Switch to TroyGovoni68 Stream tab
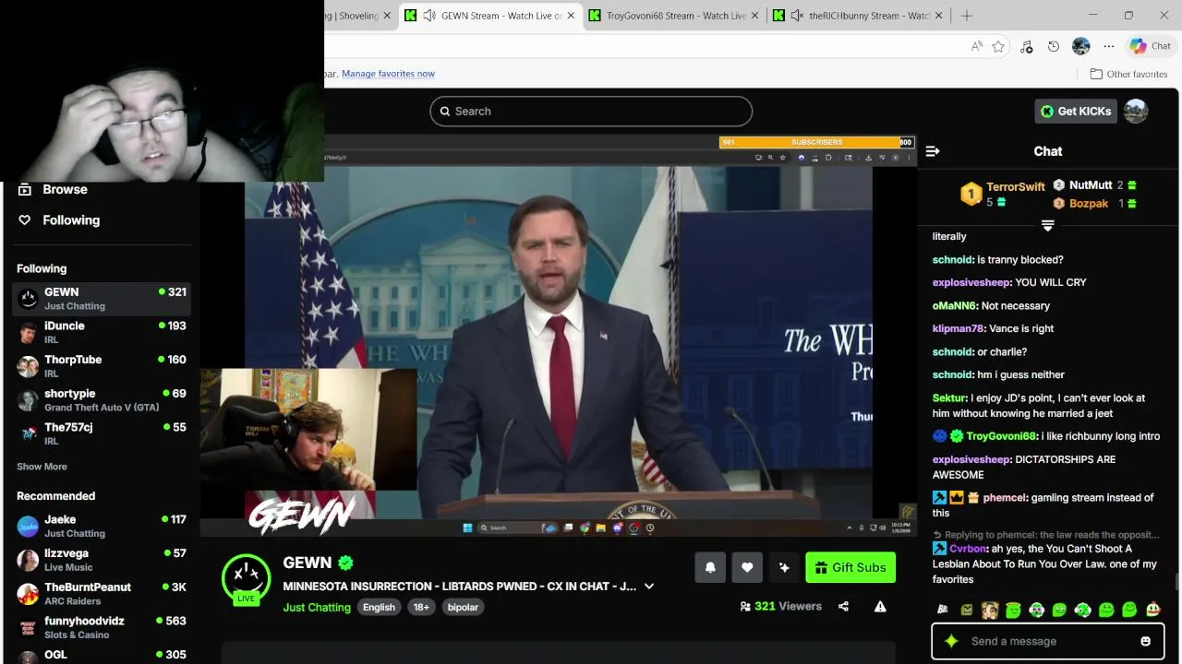 pos(676,16)
